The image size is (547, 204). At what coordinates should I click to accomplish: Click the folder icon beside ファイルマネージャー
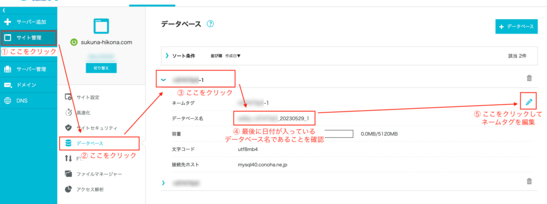click(68, 174)
